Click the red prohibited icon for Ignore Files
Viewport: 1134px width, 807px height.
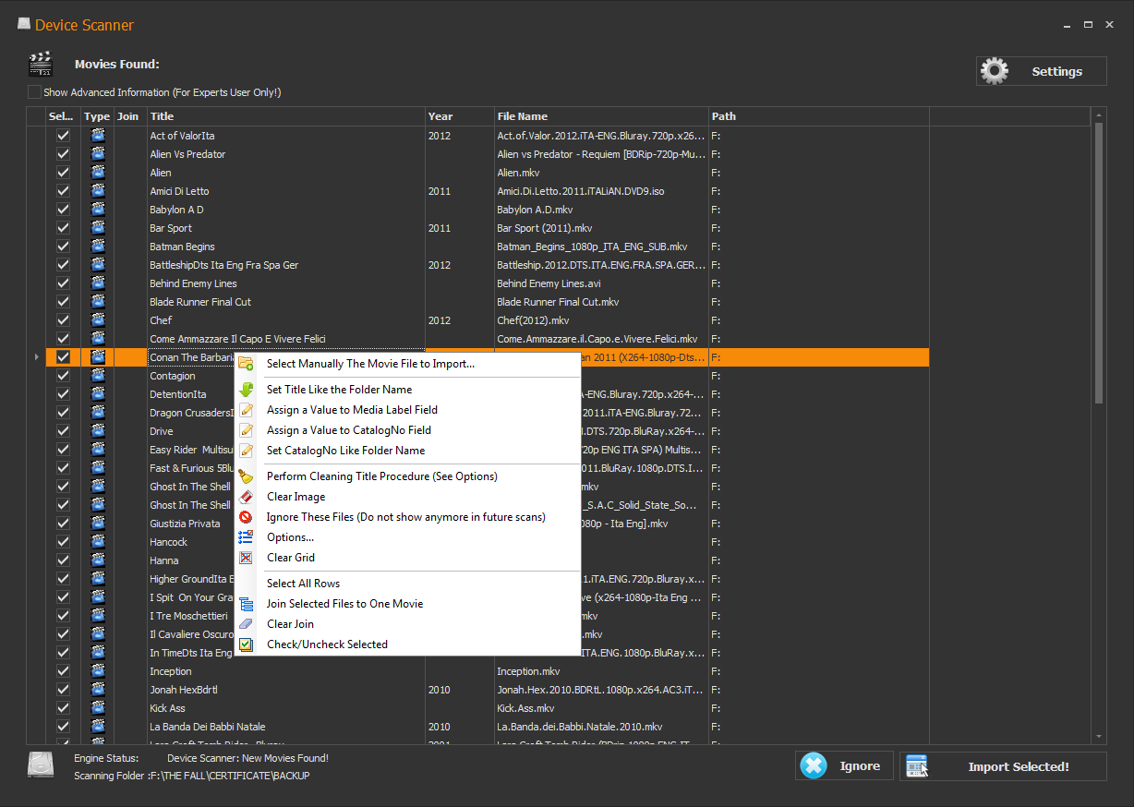click(246, 517)
